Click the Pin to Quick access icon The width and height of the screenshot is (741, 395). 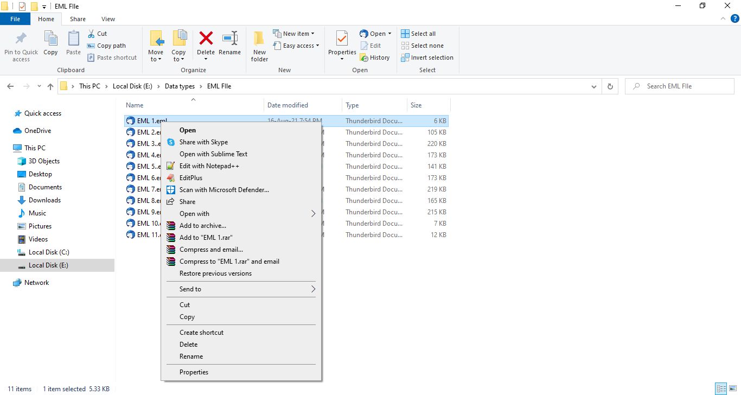(x=21, y=39)
